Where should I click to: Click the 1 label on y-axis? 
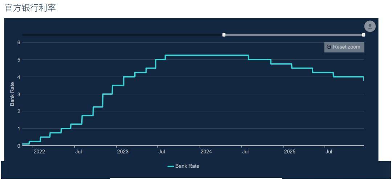coord(19,128)
